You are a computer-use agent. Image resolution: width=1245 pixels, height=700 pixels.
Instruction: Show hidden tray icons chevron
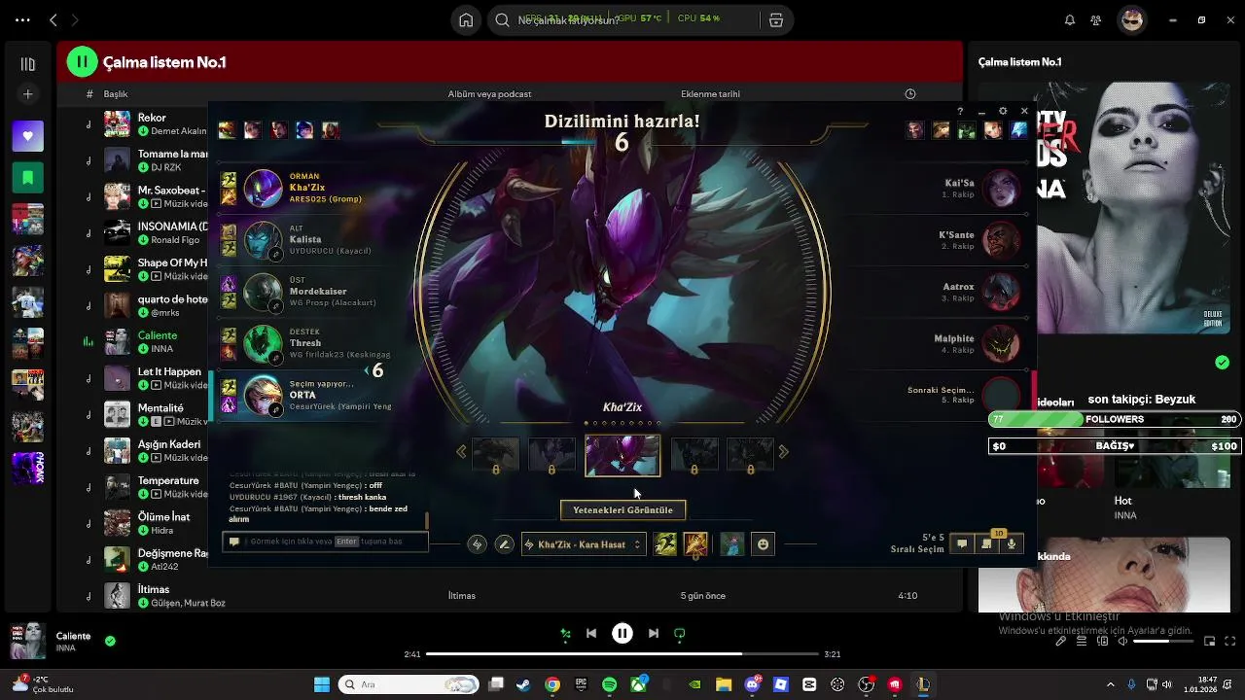coord(1111,684)
